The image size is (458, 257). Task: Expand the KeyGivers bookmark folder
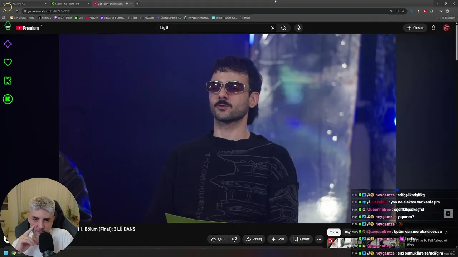pos(147,17)
